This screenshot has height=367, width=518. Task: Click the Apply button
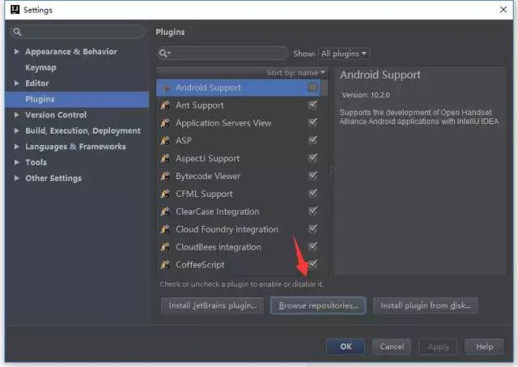pos(439,347)
